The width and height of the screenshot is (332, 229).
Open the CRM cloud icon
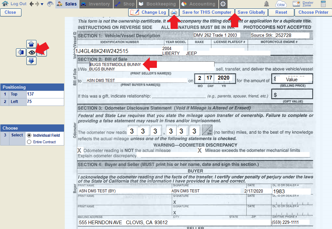click(x=281, y=4)
